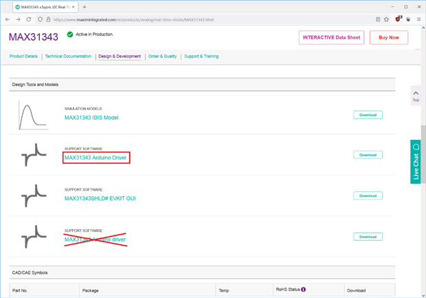The width and height of the screenshot is (426, 298).
Task: Open the Technical Documentation tab
Action: (68, 56)
